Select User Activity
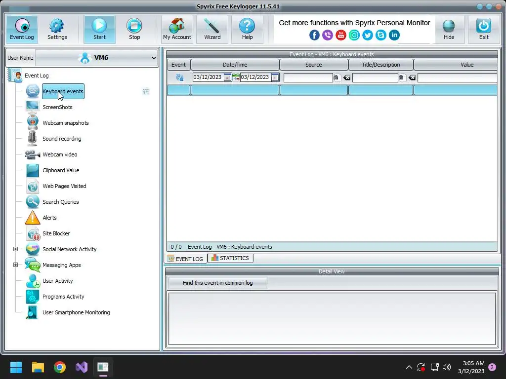Viewport: 506px width, 379px height. tap(58, 281)
